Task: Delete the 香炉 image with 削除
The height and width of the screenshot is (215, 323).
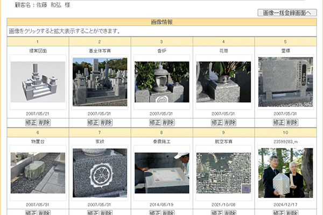Action: tap(168, 123)
